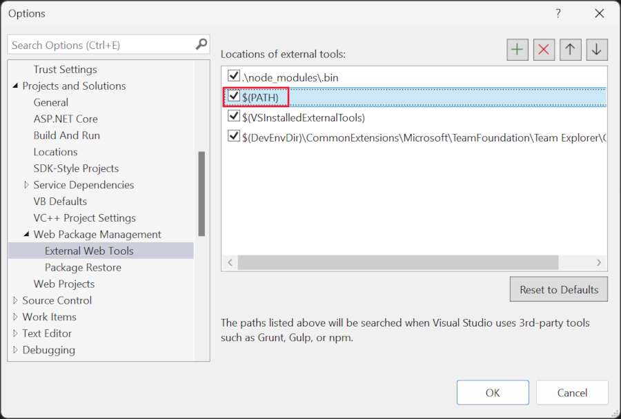Viewport: 621px width, 419px height.
Task: Select the Work Items tree label
Action: (x=49, y=317)
